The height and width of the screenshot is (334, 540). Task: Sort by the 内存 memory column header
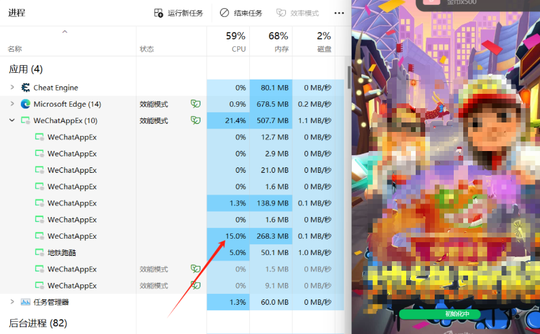pos(271,41)
